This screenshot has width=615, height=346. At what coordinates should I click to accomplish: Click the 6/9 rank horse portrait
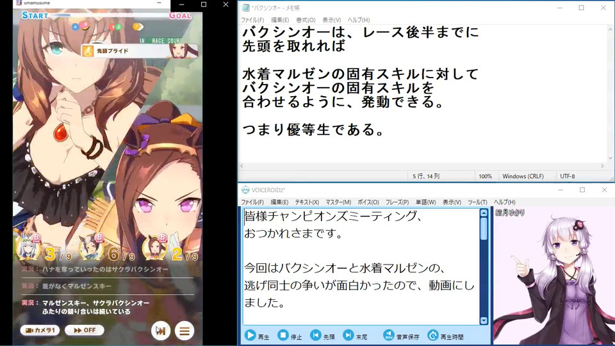92,247
